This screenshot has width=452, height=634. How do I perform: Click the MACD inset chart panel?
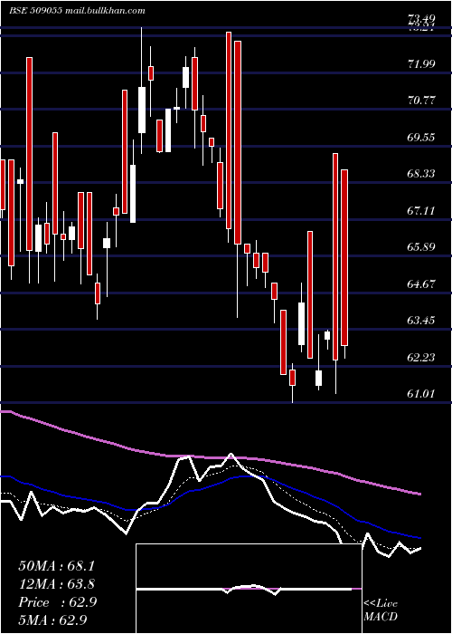point(249,589)
